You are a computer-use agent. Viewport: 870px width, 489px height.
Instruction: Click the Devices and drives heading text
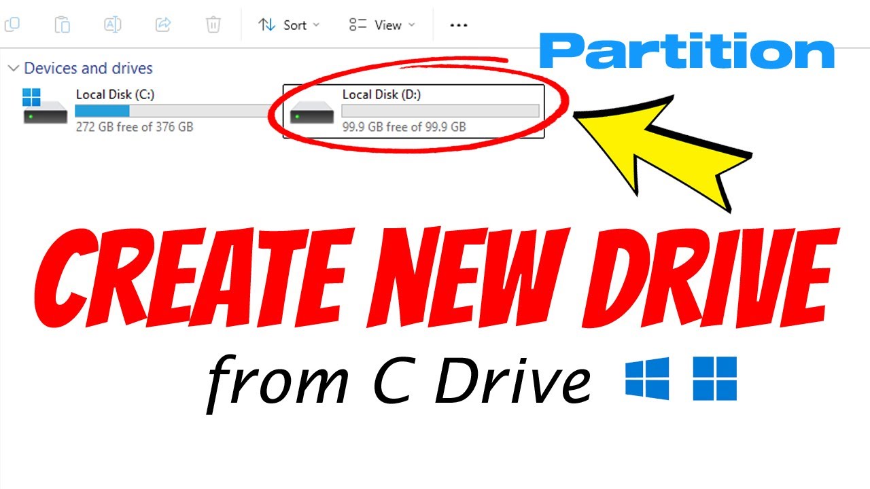[x=88, y=69]
